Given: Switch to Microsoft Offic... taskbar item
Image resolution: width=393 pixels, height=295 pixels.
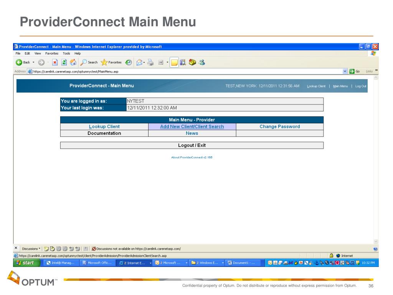Looking at the screenshot, I should [x=98, y=263].
